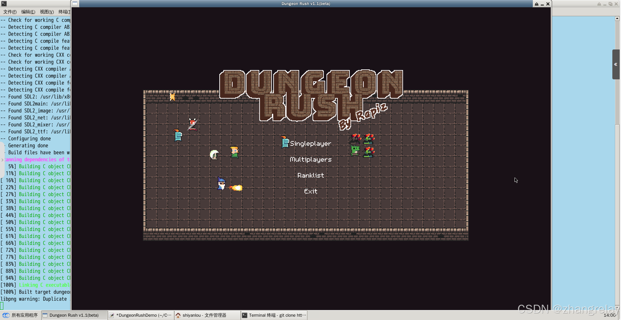
Task: Click 'libpng warning: Duplicate' terminal line
Action: pyautogui.click(x=35, y=299)
